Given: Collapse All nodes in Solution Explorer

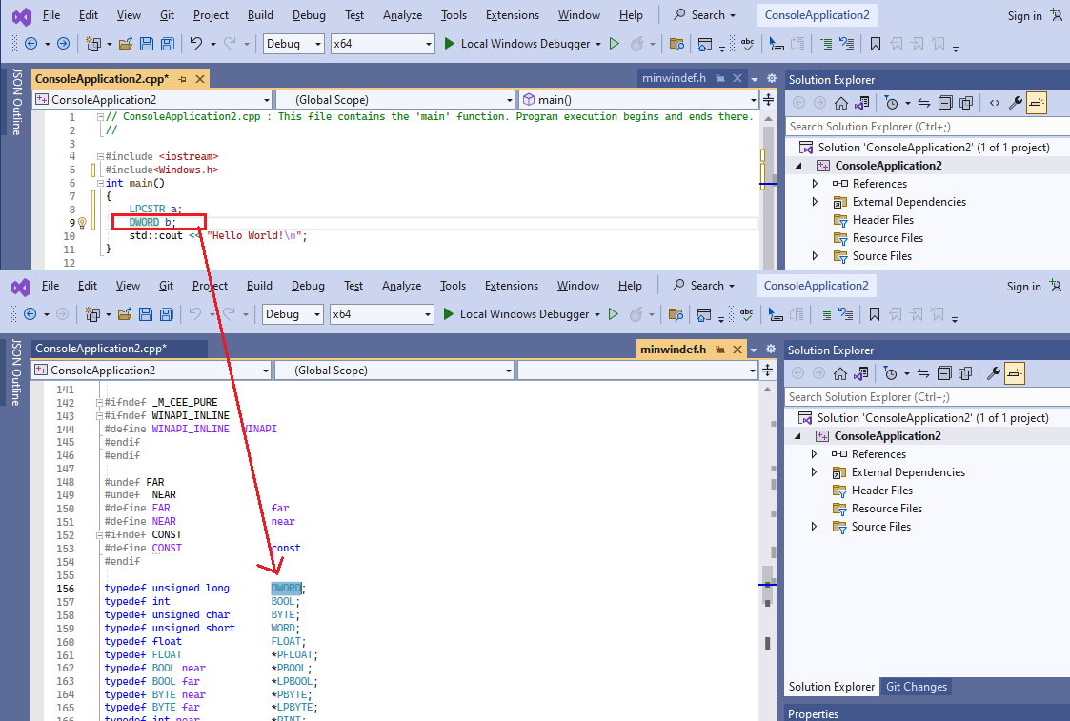Looking at the screenshot, I should [945, 102].
